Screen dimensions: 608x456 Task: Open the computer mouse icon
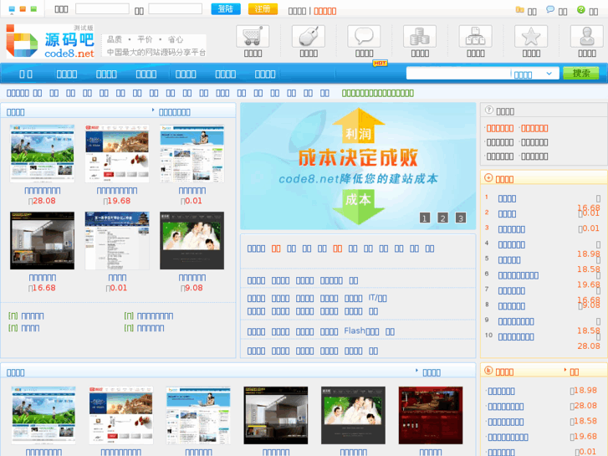[309, 37]
